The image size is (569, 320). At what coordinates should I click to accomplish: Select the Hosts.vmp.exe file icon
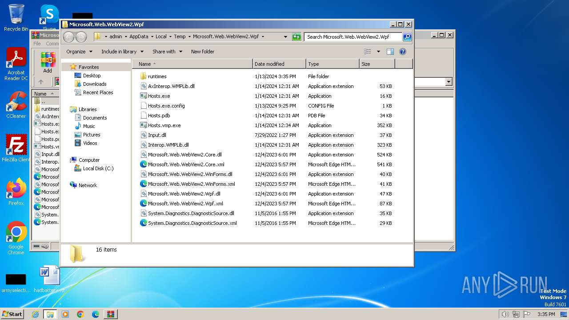(143, 125)
